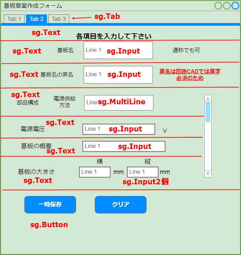Click the クリア button
The width and height of the screenshot is (241, 255).
(x=121, y=205)
